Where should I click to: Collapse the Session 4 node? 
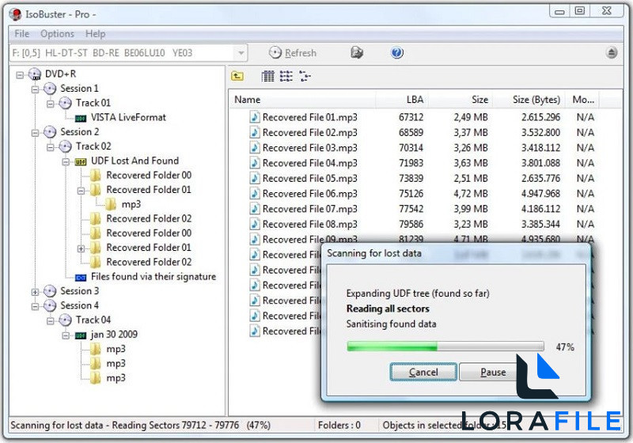[x=35, y=306]
